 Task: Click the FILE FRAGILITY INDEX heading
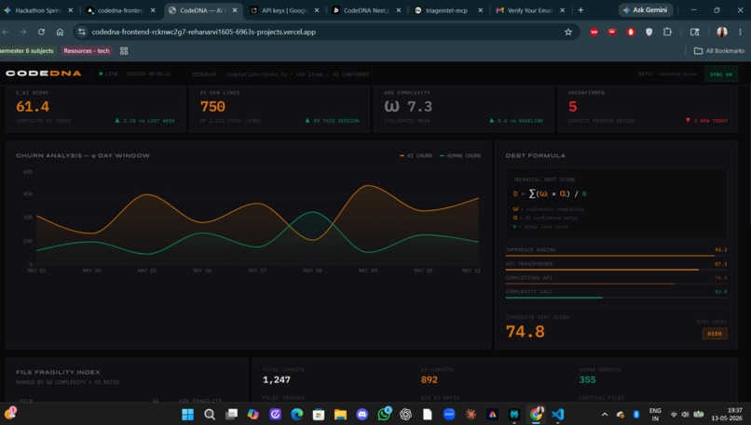pos(58,372)
